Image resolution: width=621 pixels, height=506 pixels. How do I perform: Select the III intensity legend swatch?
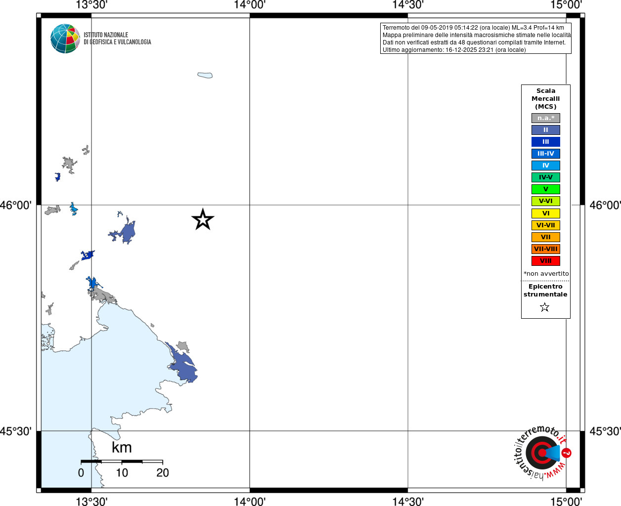click(546, 142)
